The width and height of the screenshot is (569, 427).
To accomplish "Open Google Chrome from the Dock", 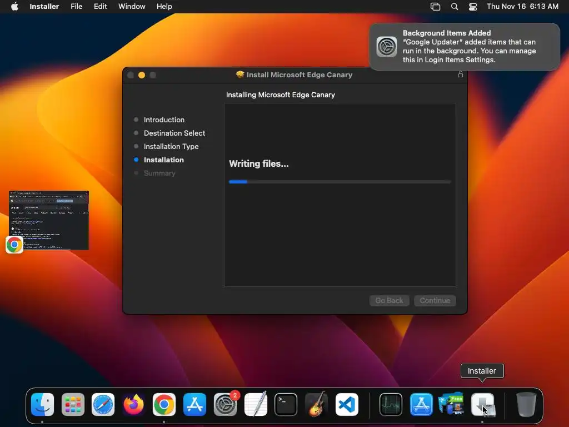I will [164, 404].
